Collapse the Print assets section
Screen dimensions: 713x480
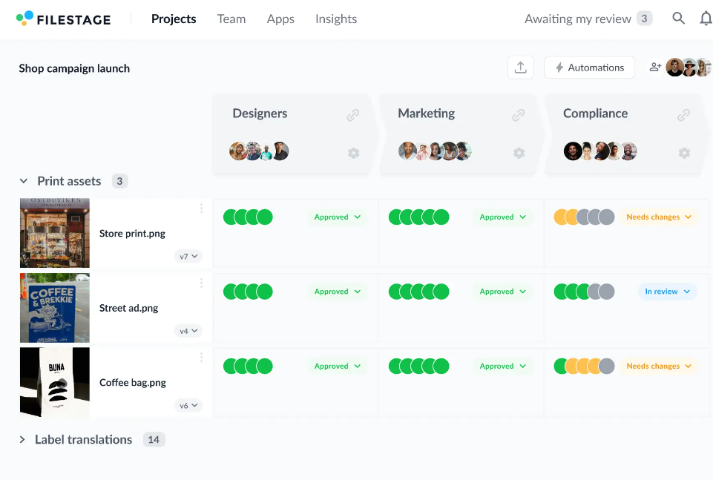22,180
